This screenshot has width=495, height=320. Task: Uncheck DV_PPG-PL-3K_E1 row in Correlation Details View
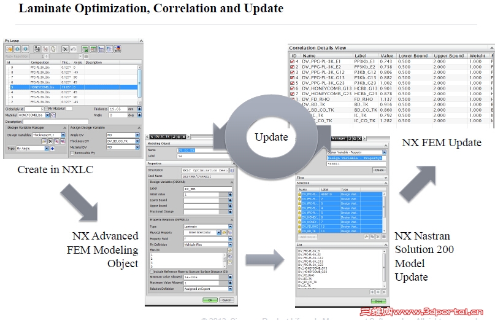293,61
